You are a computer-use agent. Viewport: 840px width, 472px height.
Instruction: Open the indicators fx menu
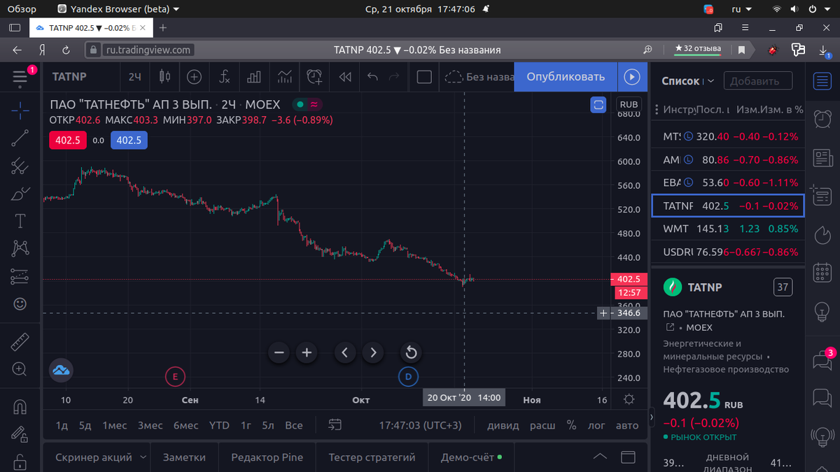click(x=224, y=76)
